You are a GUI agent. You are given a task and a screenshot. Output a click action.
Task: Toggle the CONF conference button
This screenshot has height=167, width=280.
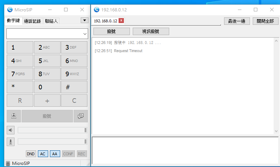[x=68, y=154]
